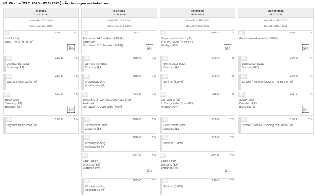Select the Vegetarische Wurst (W) meal option
This screenshot has width=315, height=196.
coord(163,33)
